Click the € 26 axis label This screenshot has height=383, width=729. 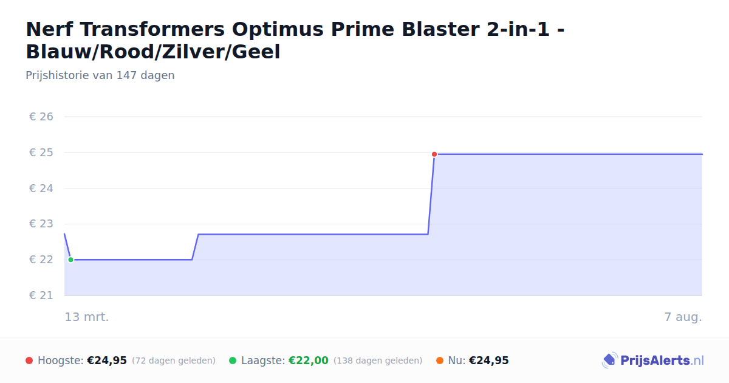click(x=41, y=117)
